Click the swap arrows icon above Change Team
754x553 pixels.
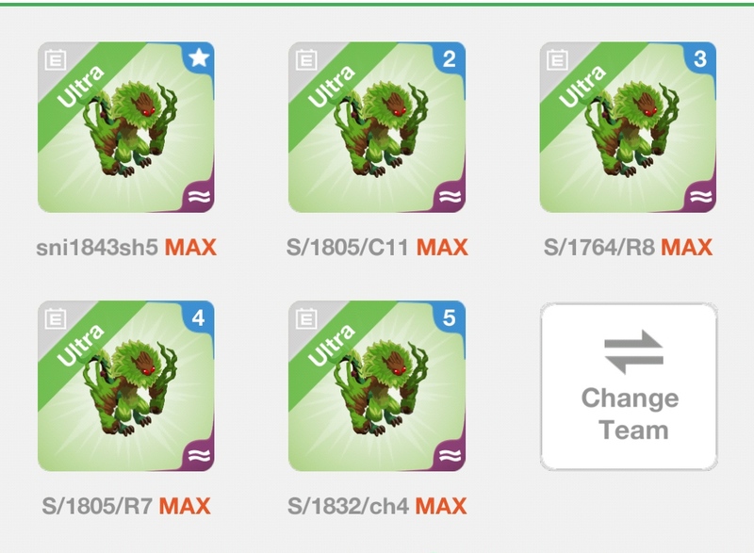coord(633,351)
